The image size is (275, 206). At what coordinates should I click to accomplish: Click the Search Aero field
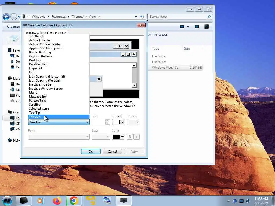[x=180, y=17]
